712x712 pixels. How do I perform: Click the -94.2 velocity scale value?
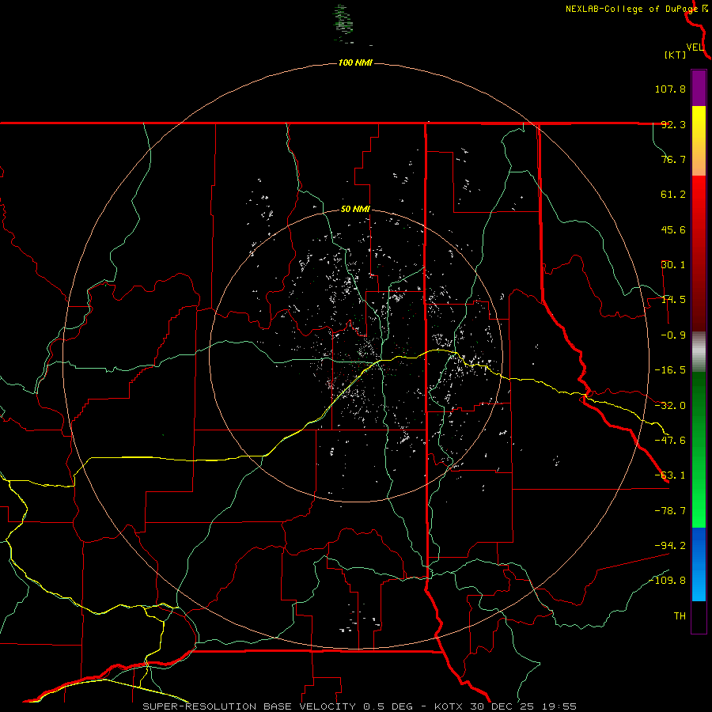click(670, 545)
